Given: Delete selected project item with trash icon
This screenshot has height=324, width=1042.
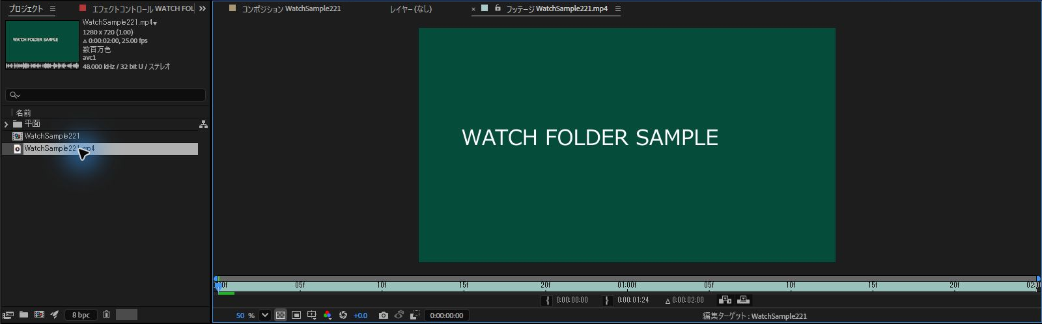Looking at the screenshot, I should (x=106, y=315).
